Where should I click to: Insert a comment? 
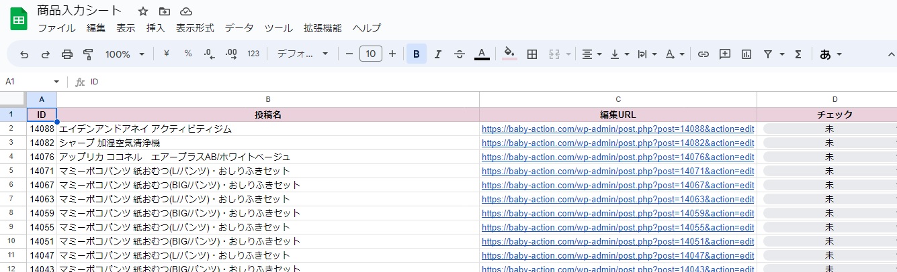[725, 54]
